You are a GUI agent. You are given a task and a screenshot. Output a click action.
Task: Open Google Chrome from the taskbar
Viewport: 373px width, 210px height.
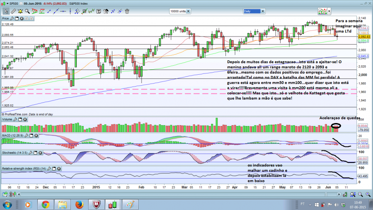point(45,204)
